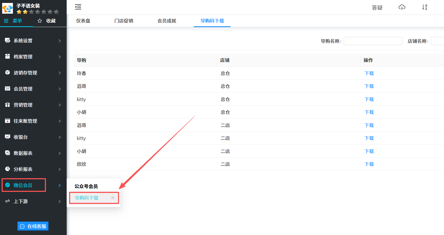Click the grid icon beside 菜单
Viewport: 444px width, 235px height.
[x=6, y=21]
